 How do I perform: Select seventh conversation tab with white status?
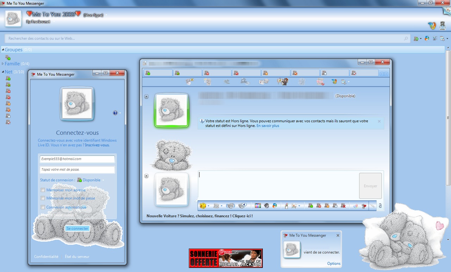coord(335,73)
